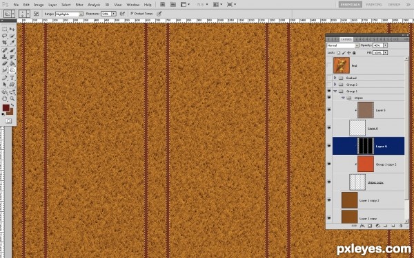Select the Crop tool

pyautogui.click(x=5, y=43)
